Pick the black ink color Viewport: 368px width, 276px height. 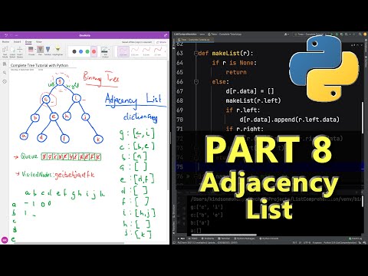(x=74, y=51)
